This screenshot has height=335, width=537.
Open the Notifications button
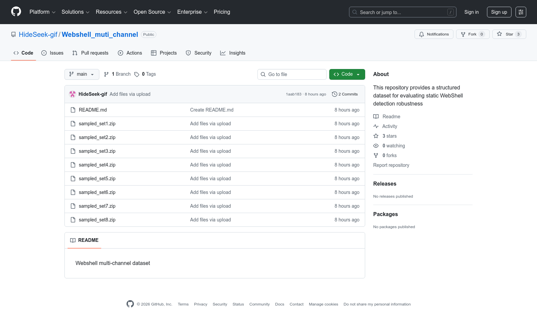(x=434, y=34)
